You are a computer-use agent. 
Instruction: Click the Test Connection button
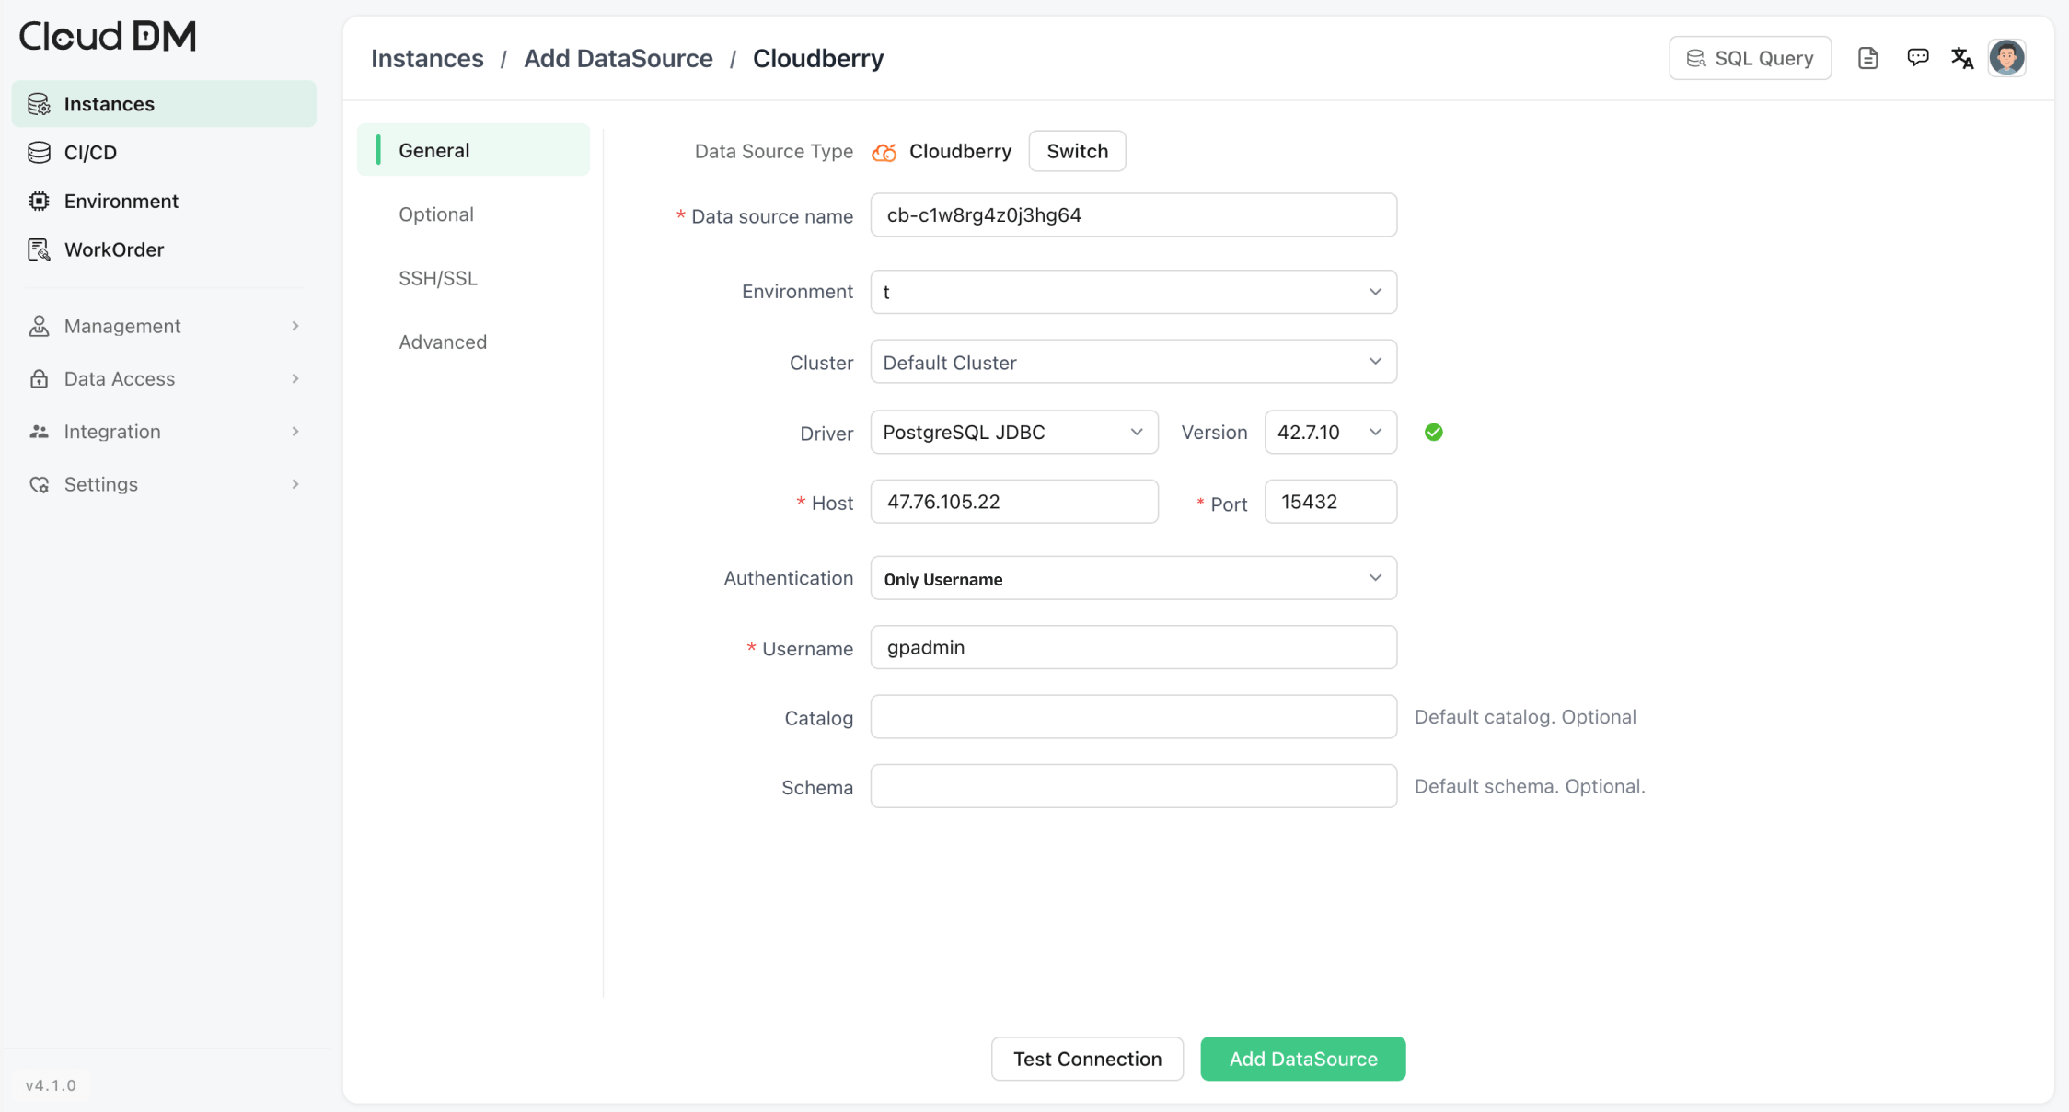(1088, 1059)
